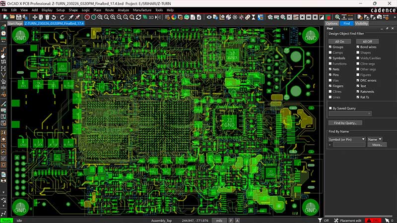The width and height of the screenshot is (397, 223).
Task: Open the Route menu
Action: pos(109,10)
